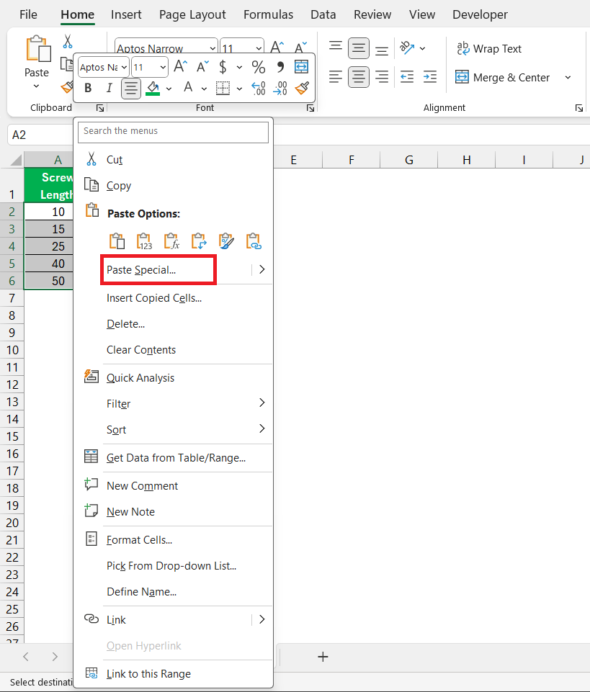Click Search the menus field
The width and height of the screenshot is (590, 692).
[x=173, y=132]
